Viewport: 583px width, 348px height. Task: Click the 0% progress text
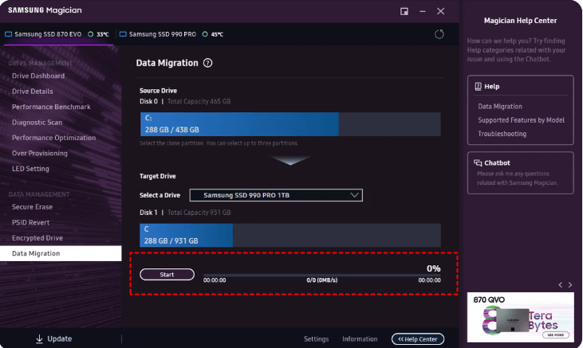tap(434, 268)
